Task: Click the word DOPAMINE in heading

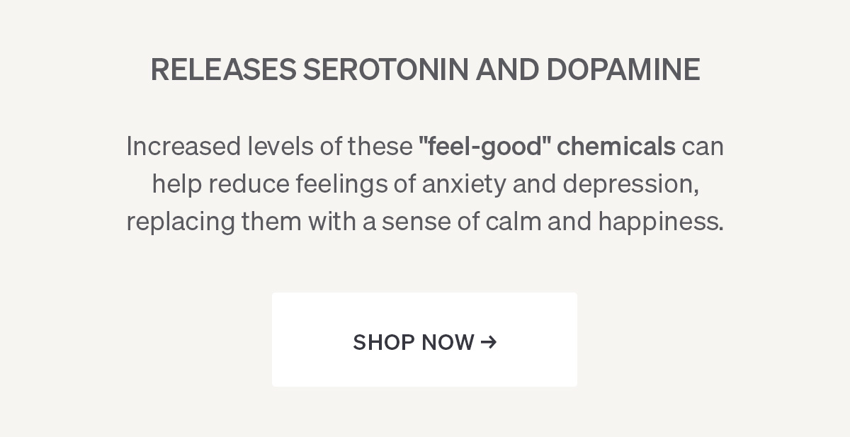Action: point(623,69)
